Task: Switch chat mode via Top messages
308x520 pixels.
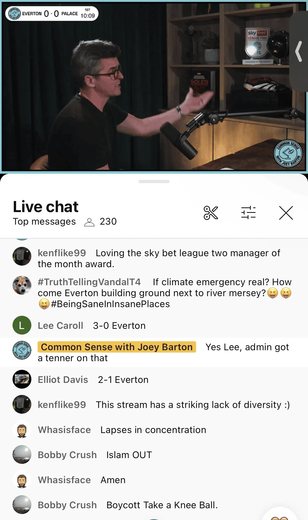Action: 44,221
